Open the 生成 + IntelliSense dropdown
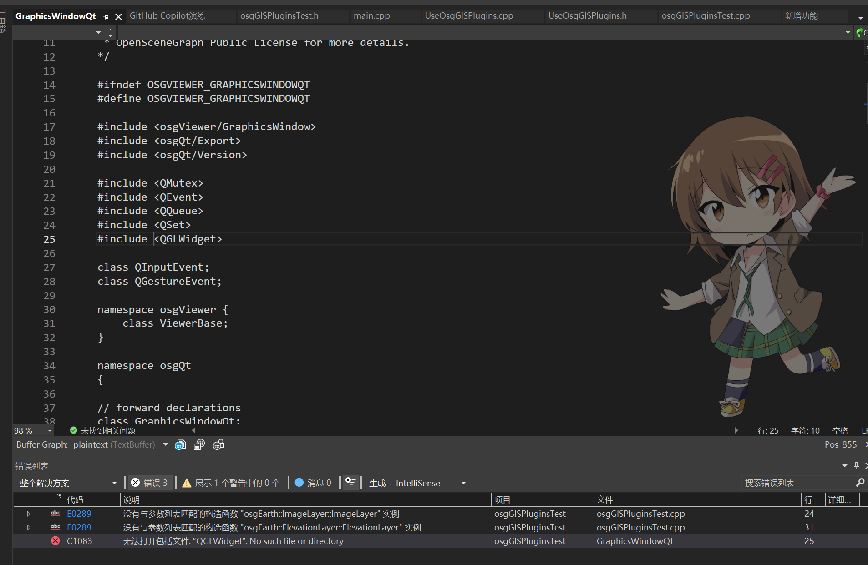Viewport: 868px width, 565px height. [417, 483]
